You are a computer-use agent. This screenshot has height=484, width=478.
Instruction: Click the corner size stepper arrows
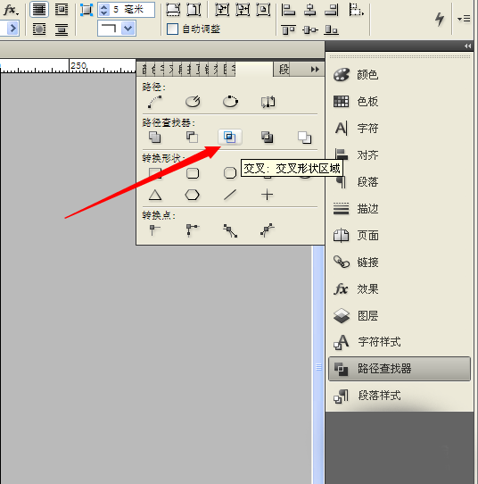103,10
